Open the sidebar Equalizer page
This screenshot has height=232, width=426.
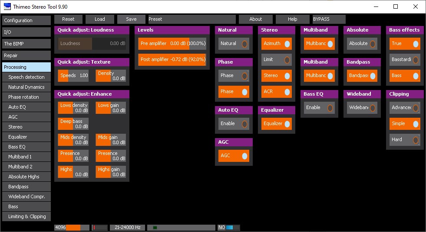click(x=26, y=137)
